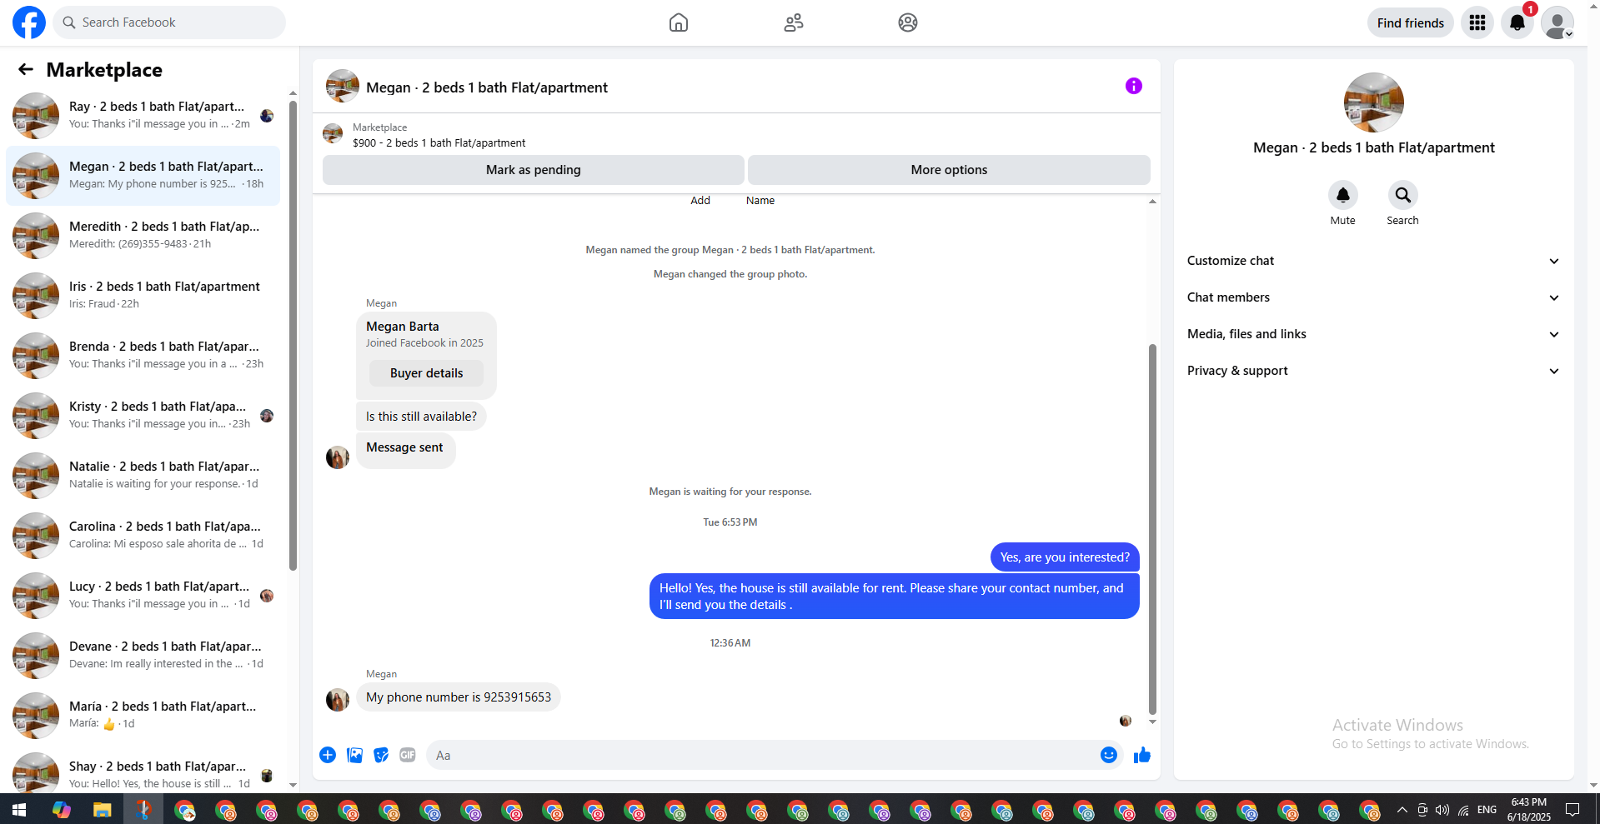Screen dimensions: 1600x824
Task: Open the Lucy conversation
Action: point(143,596)
